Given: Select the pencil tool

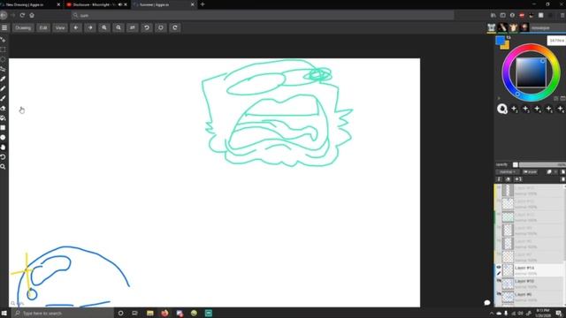Looking at the screenshot, I should pos(3,88).
